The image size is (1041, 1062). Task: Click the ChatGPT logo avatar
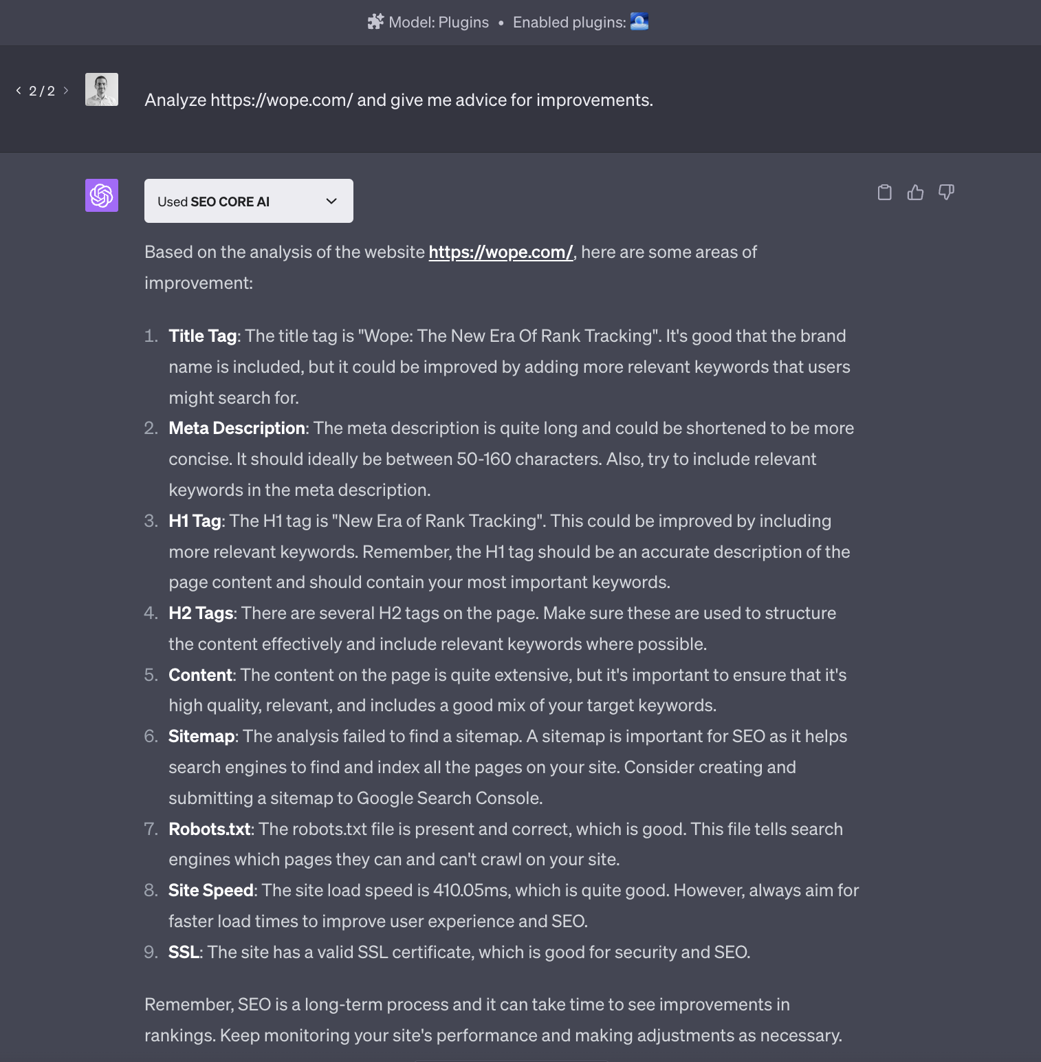coord(102,195)
